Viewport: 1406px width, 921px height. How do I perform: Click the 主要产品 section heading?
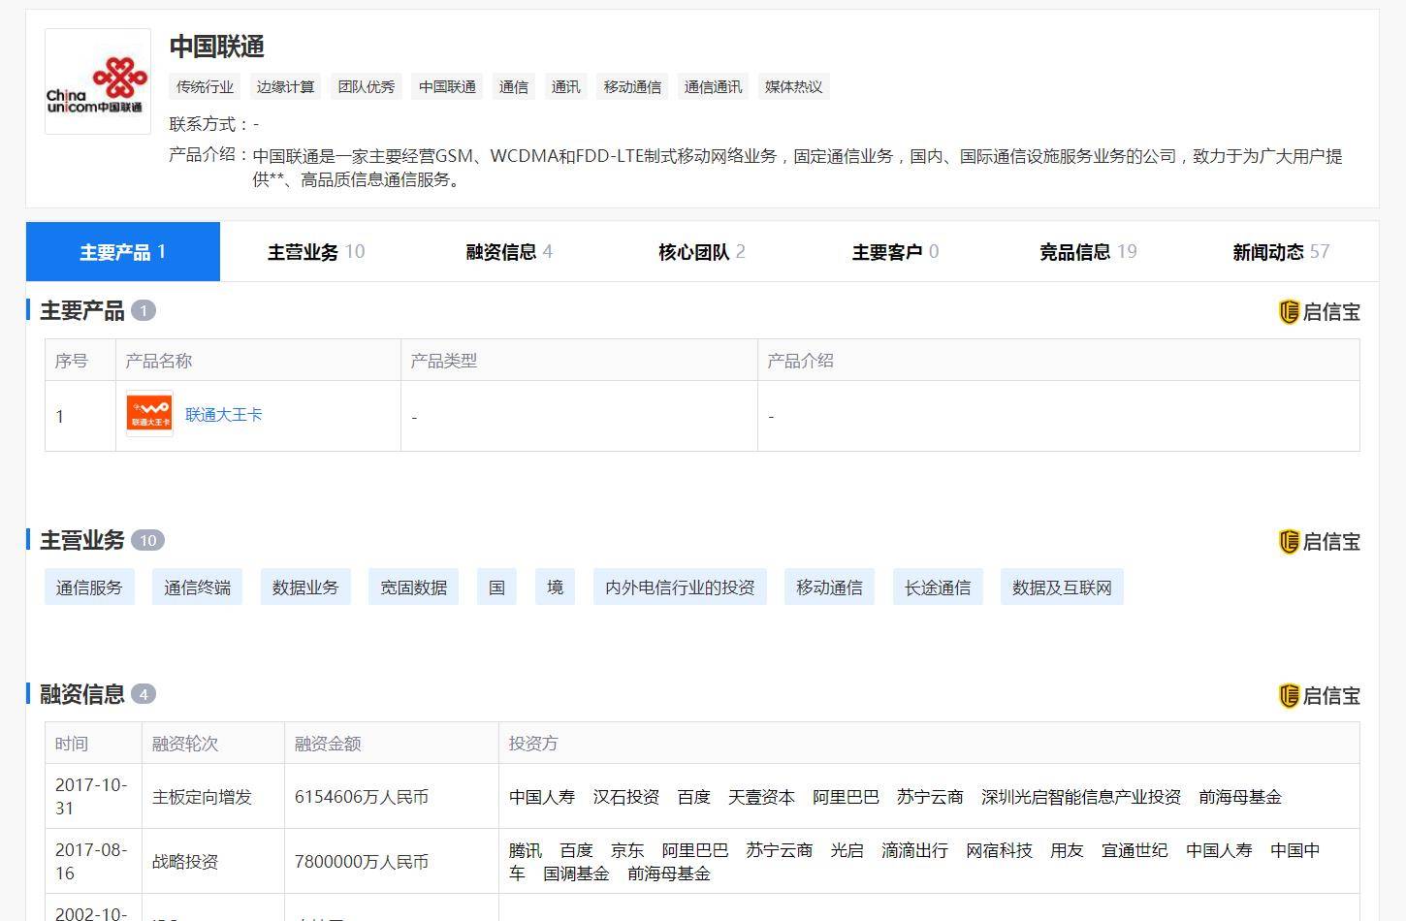pyautogui.click(x=82, y=311)
